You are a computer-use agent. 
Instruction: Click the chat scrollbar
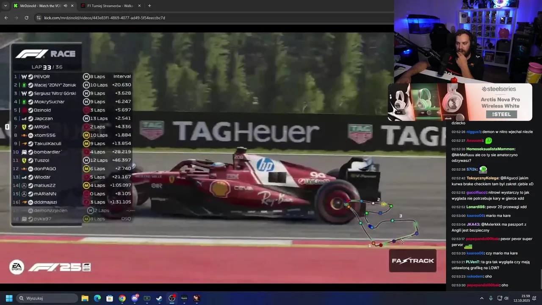click(x=541, y=280)
